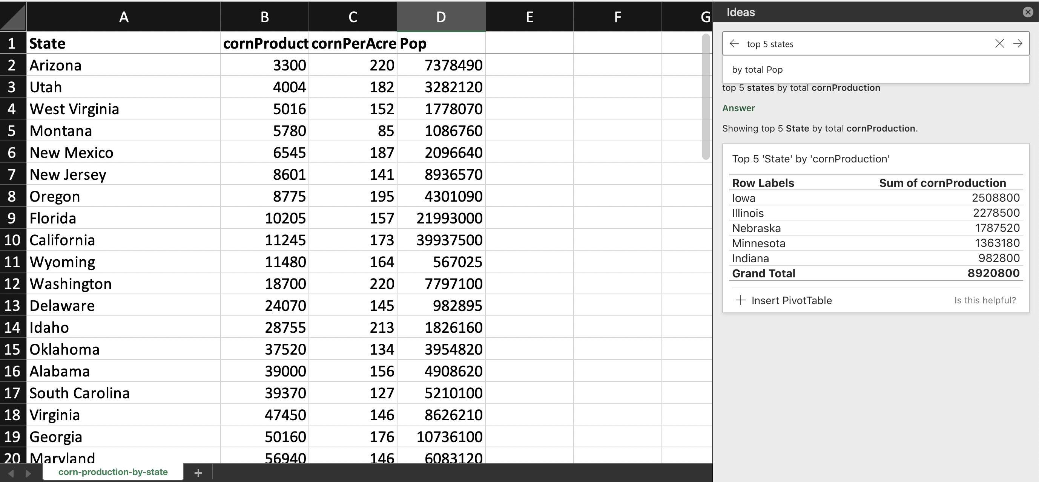Viewport: 1039px width, 482px height.
Task: Select the row 9 header for Florida
Action: 12,218
